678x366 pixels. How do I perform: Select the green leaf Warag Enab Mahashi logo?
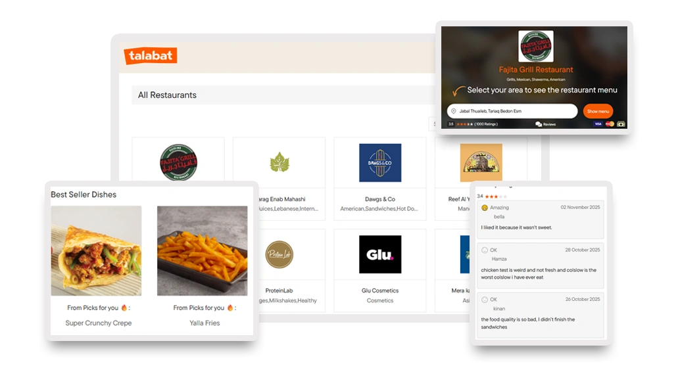279,162
